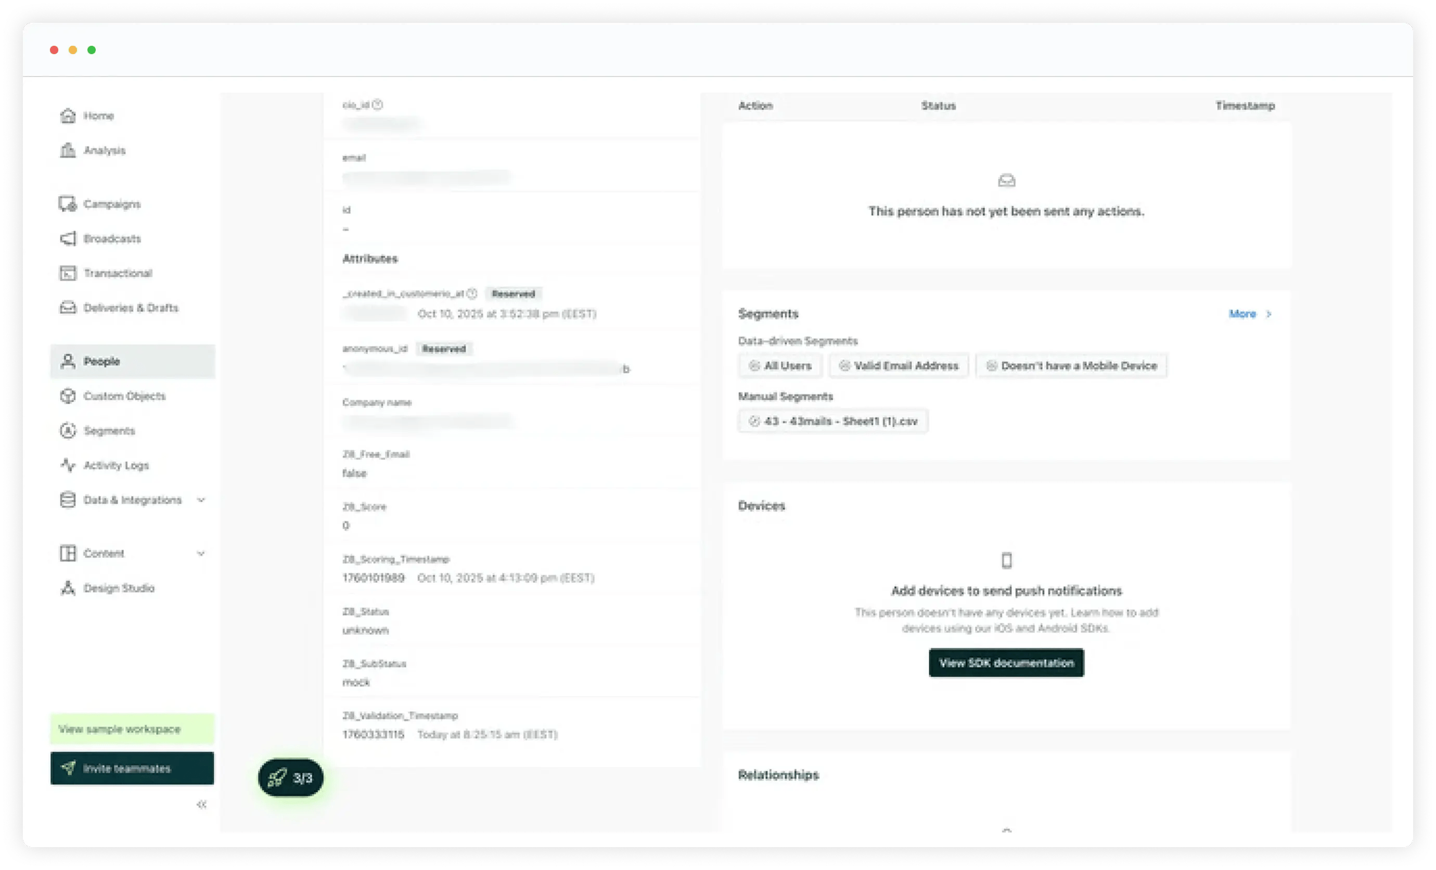Open the Activity Logs pulse icon

68,465
